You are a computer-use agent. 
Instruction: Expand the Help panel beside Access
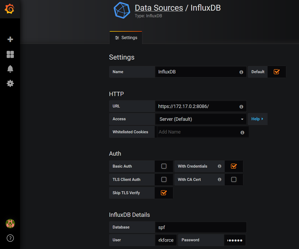[257, 119]
